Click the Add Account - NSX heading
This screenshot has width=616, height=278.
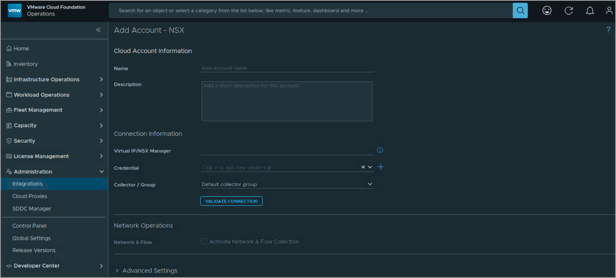149,30
